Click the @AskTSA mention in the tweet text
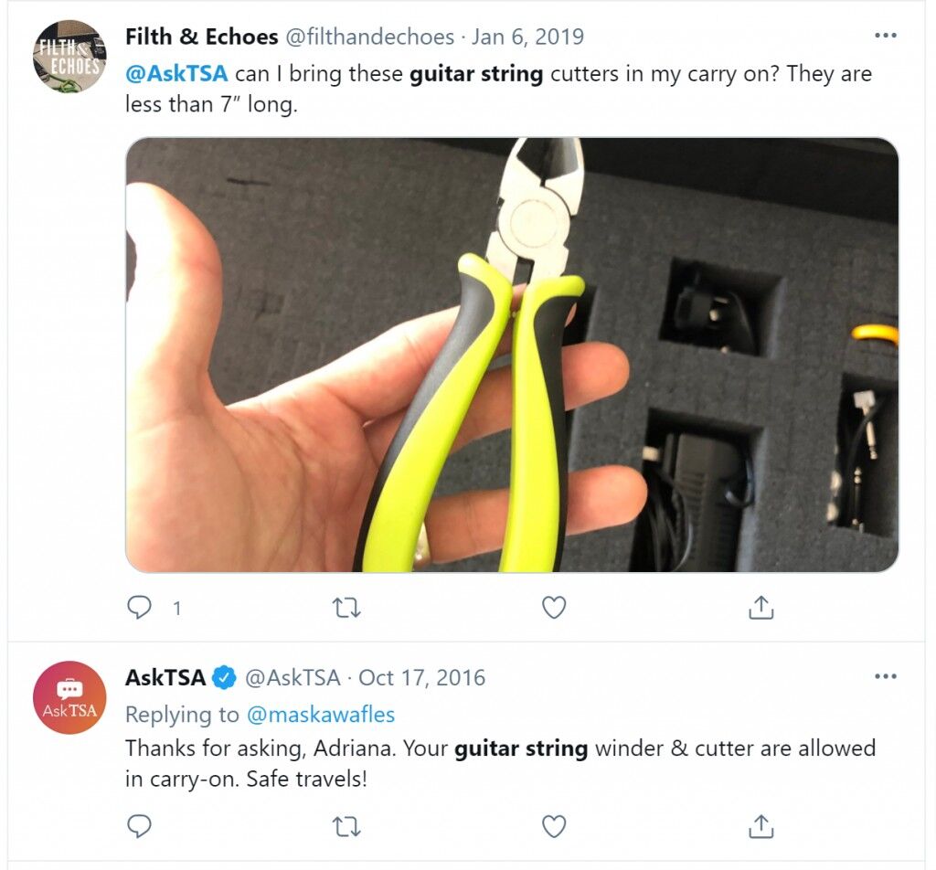 (x=176, y=74)
